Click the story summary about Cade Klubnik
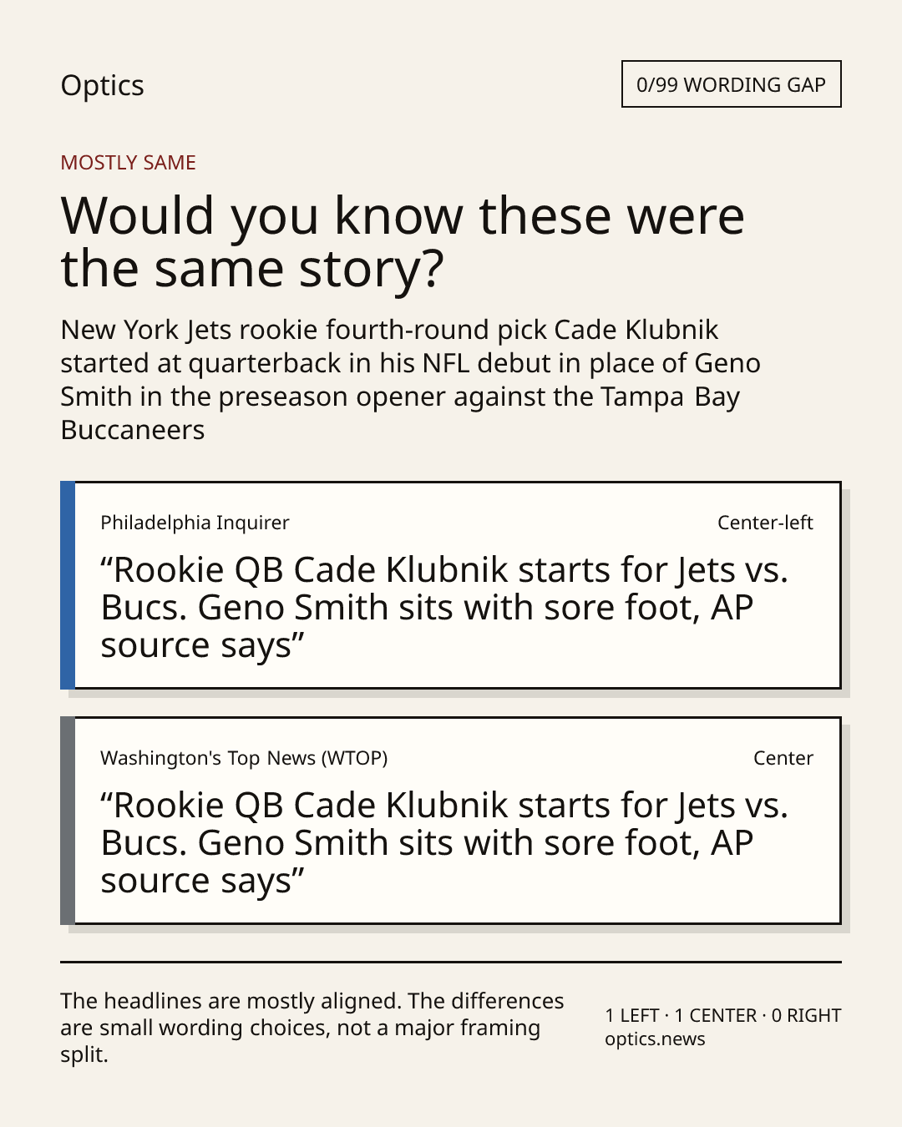Viewport: 902px width, 1127px height. [x=410, y=380]
